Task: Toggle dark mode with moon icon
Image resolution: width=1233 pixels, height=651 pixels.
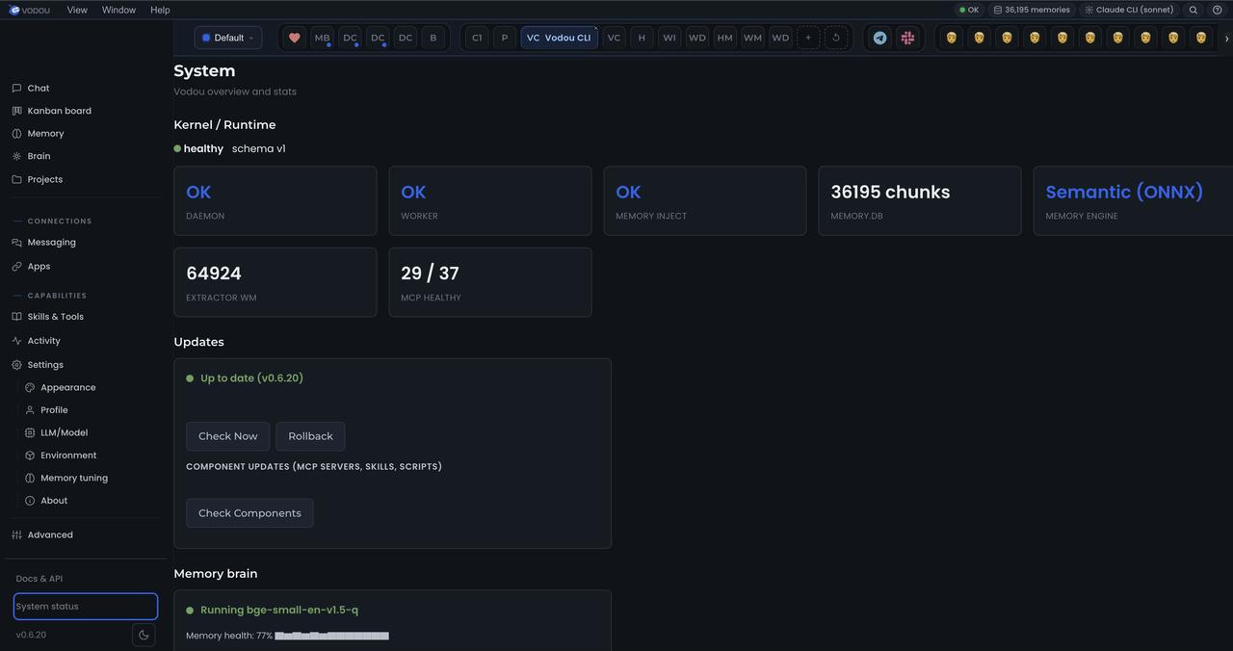Action: [x=144, y=635]
